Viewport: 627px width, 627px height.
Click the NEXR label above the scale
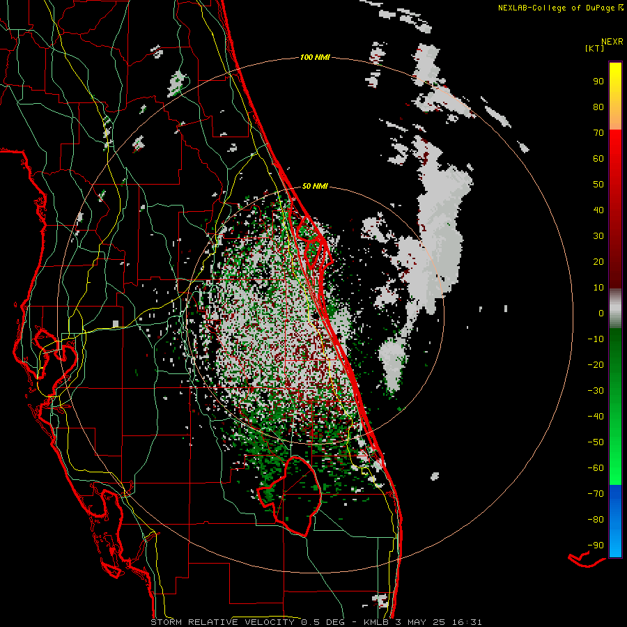click(612, 42)
